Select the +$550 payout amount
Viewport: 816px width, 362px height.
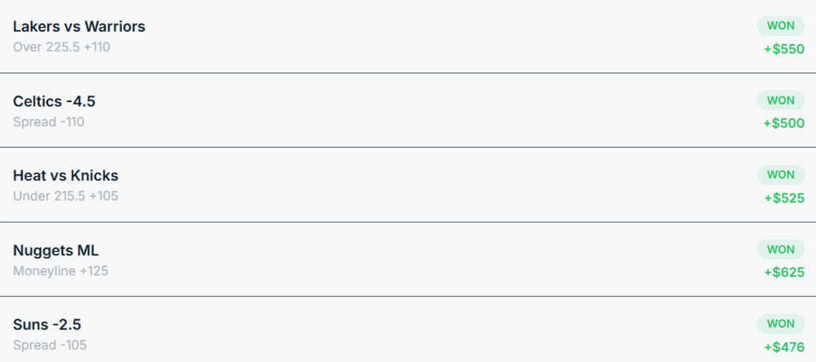pyautogui.click(x=783, y=49)
